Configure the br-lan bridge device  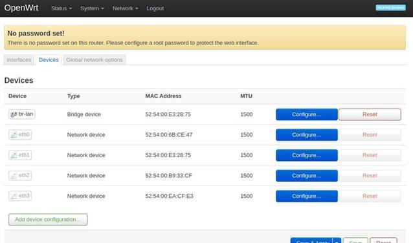tap(307, 114)
